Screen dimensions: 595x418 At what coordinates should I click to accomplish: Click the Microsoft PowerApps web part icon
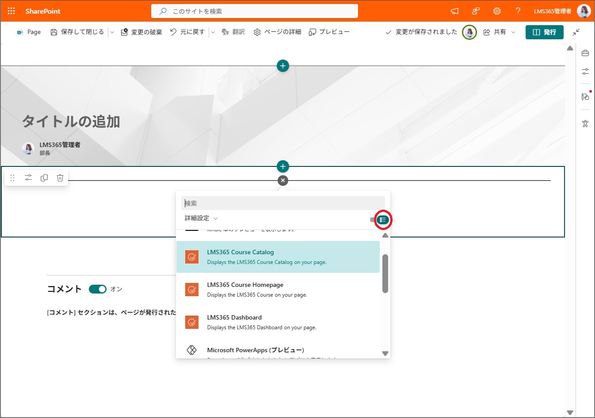point(192,350)
